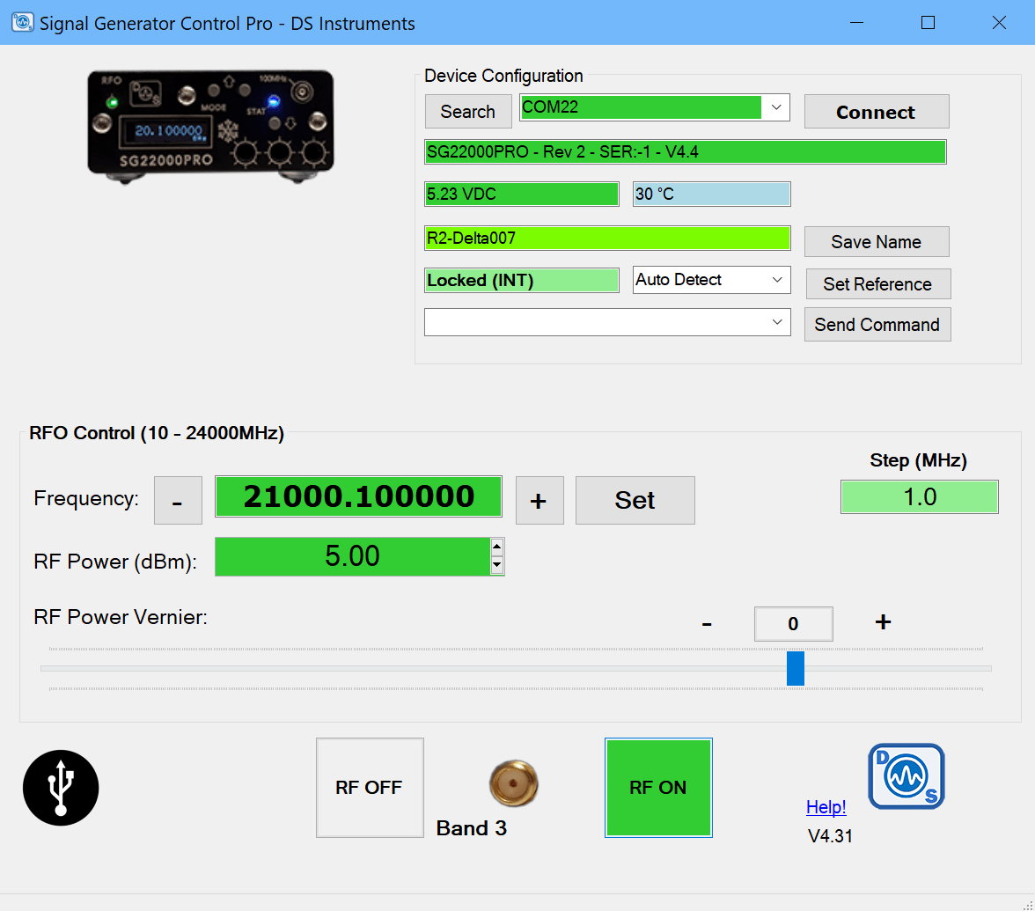
Task: Maximize the Signal Generator window
Action: (x=928, y=23)
